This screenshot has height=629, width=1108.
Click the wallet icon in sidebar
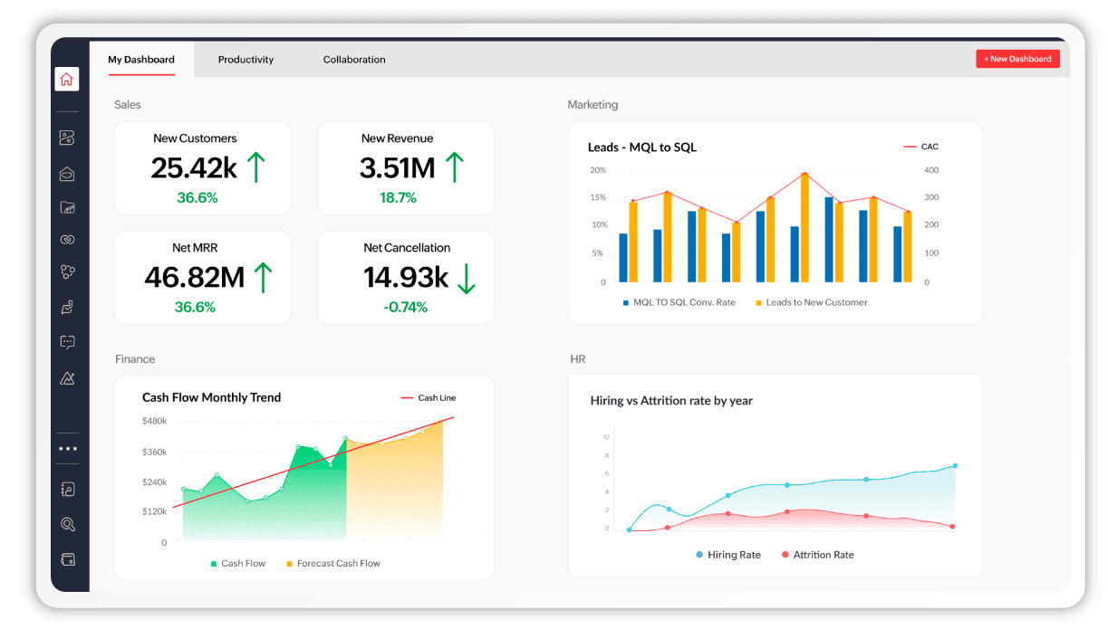pyautogui.click(x=67, y=558)
